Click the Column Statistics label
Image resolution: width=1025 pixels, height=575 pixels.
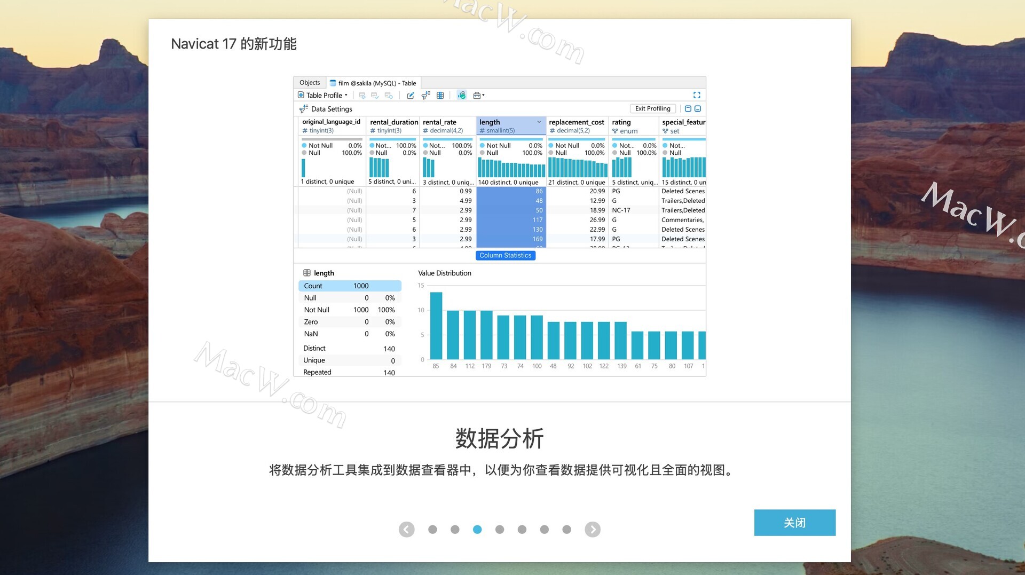coord(505,255)
